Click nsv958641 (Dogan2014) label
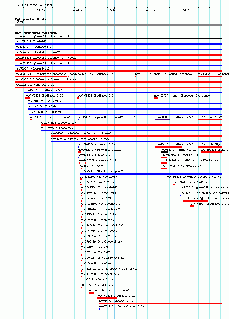Image resolution: width=229 pixels, height=319 pixels. pyautogui.click(x=97, y=279)
